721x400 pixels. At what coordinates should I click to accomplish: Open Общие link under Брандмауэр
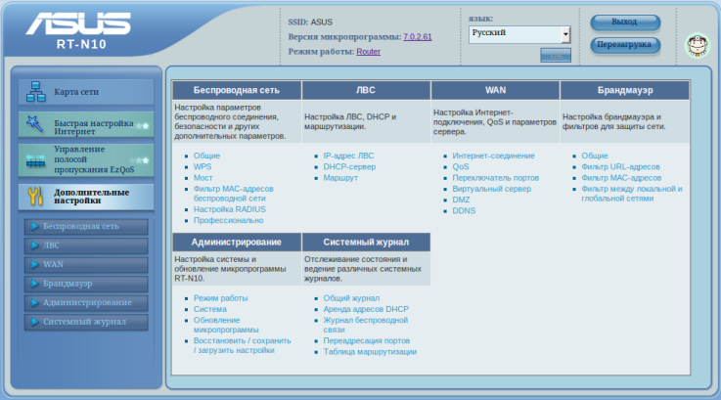(x=595, y=156)
